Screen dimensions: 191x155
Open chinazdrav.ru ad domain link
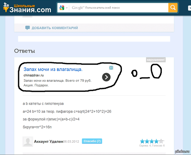click(x=34, y=75)
